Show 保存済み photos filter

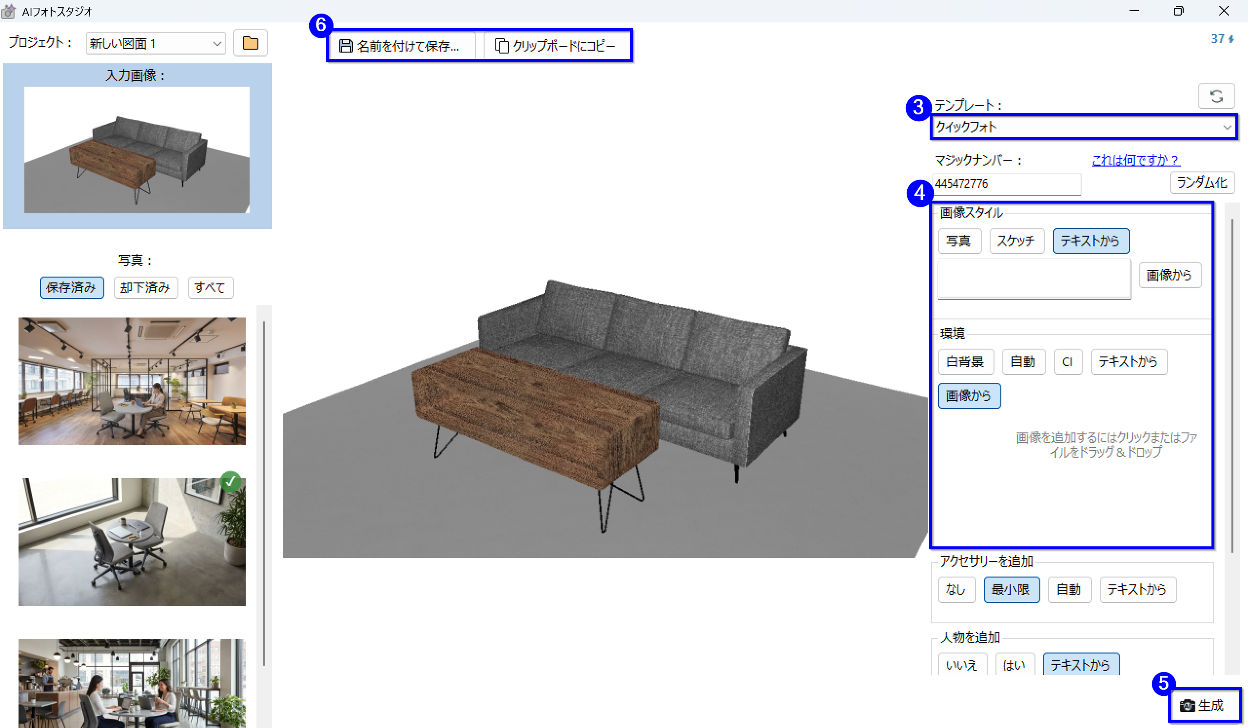pyautogui.click(x=72, y=288)
